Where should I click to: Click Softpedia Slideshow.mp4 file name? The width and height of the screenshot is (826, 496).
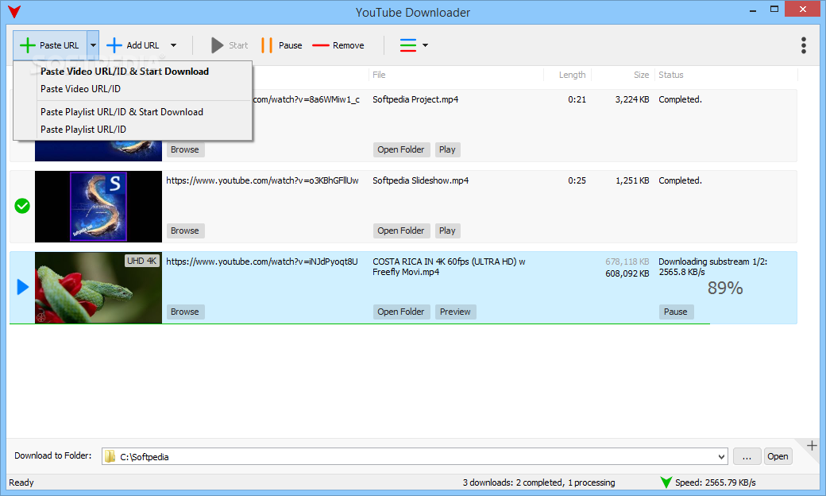click(420, 180)
